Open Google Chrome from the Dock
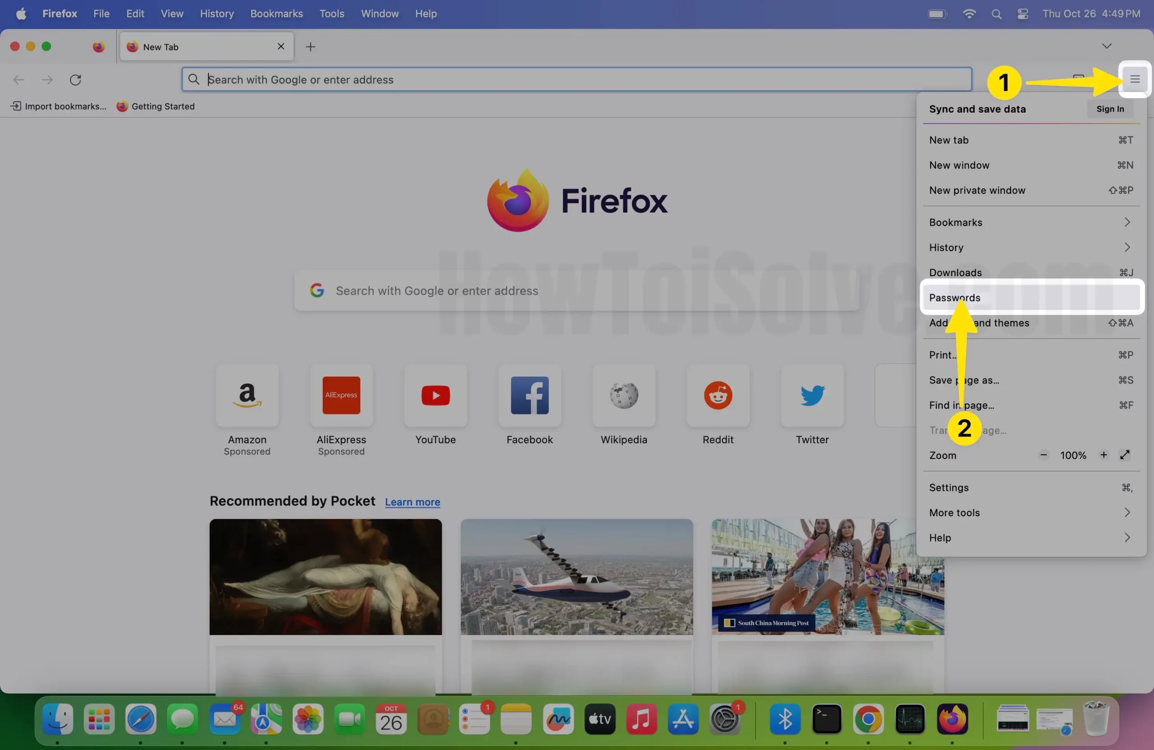The height and width of the screenshot is (750, 1154). pyautogui.click(x=868, y=719)
